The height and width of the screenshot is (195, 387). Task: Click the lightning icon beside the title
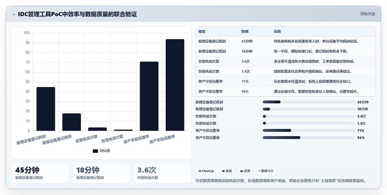[14, 14]
